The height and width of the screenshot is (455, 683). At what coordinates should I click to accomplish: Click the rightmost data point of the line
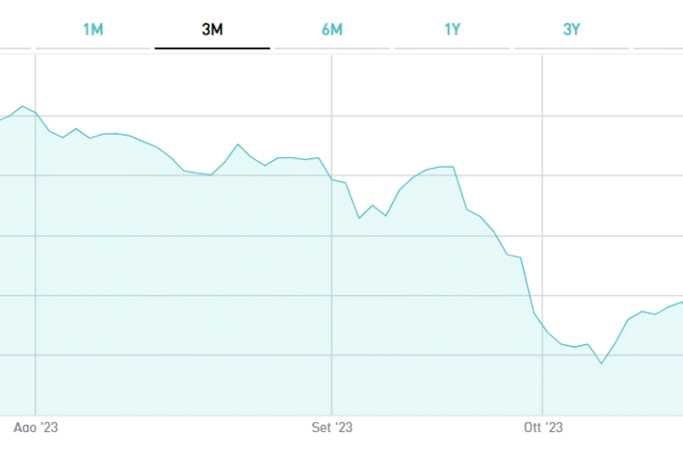[x=681, y=301]
